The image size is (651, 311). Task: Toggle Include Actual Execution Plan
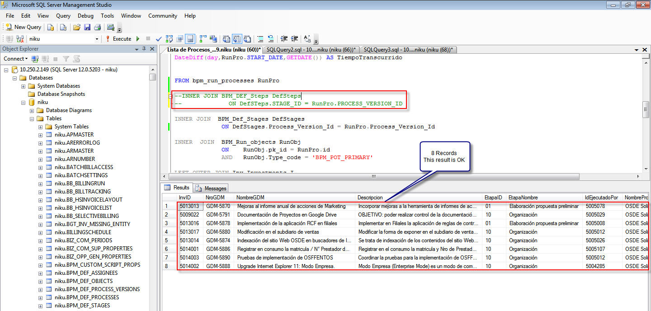click(203, 39)
